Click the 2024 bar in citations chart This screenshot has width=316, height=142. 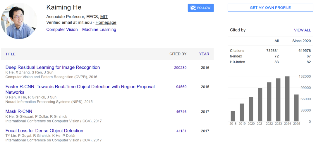(x=287, y=99)
